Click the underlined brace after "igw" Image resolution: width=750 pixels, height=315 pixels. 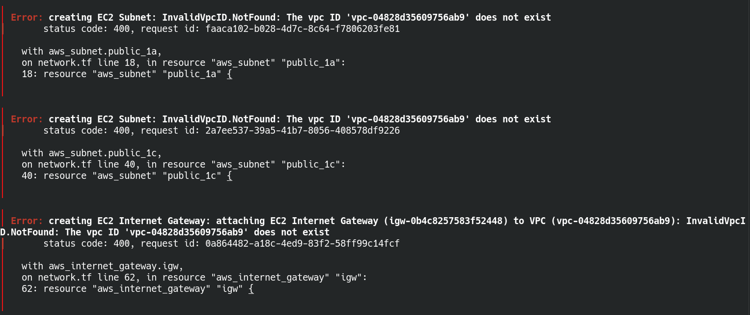click(x=251, y=289)
